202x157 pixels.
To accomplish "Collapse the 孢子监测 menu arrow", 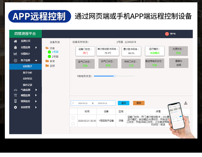I will [36, 61].
